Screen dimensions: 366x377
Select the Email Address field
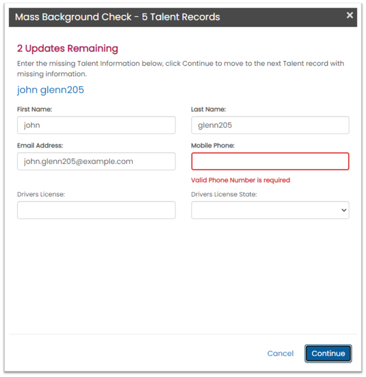96,161
